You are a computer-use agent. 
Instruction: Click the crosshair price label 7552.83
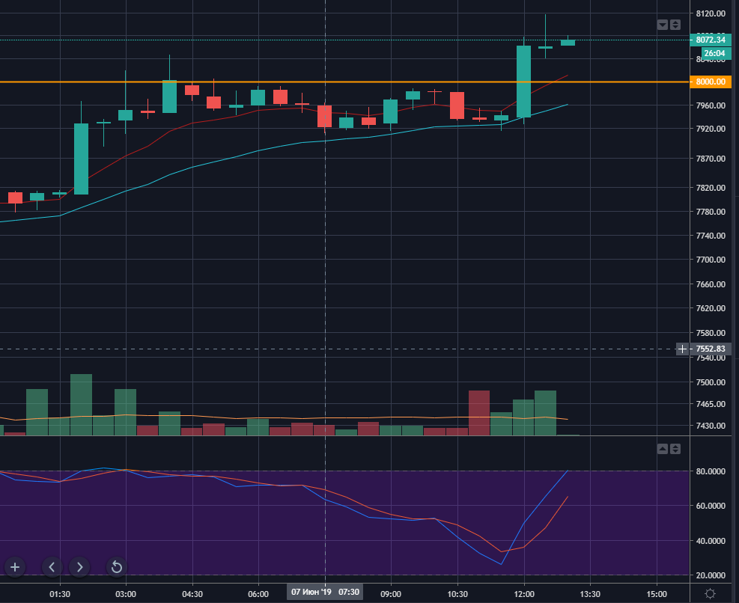(711, 349)
